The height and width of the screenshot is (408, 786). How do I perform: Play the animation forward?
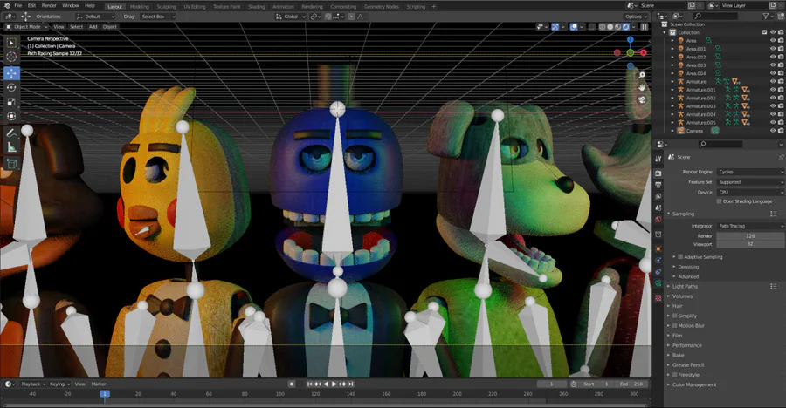334,384
